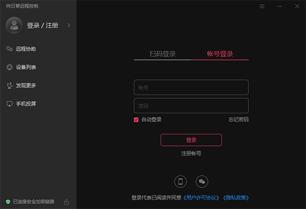Switch to the 帐号登录 tab

point(220,54)
